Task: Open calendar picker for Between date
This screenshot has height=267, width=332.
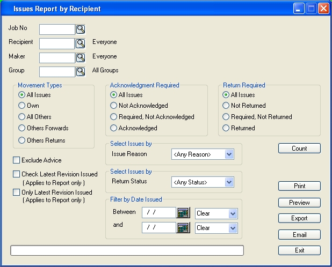Action: point(183,212)
